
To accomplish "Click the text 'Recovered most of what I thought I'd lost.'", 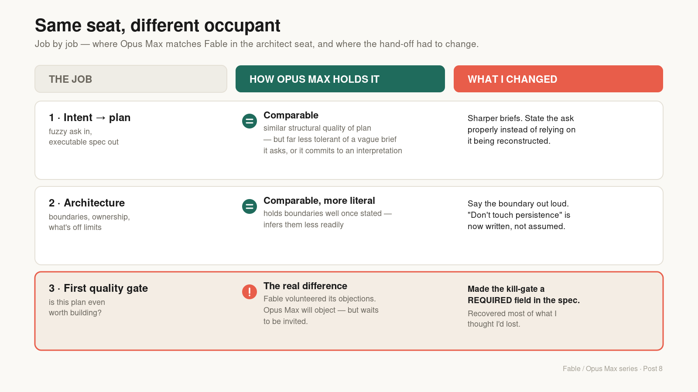I will (512, 319).
